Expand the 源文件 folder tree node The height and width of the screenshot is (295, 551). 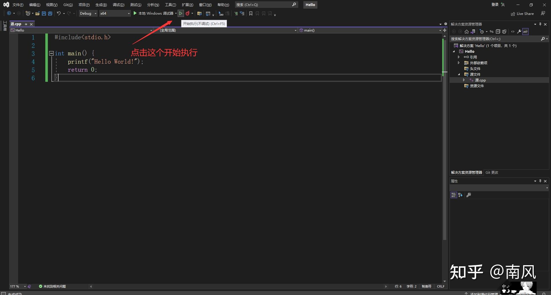point(459,74)
